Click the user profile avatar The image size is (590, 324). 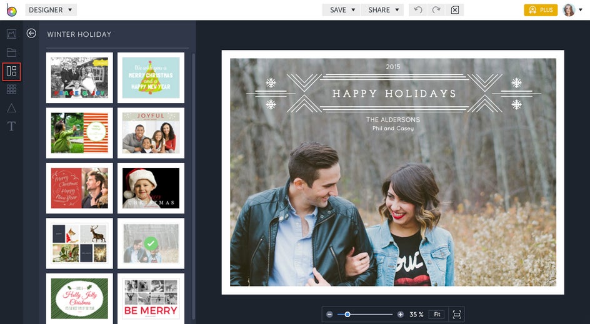coord(569,10)
